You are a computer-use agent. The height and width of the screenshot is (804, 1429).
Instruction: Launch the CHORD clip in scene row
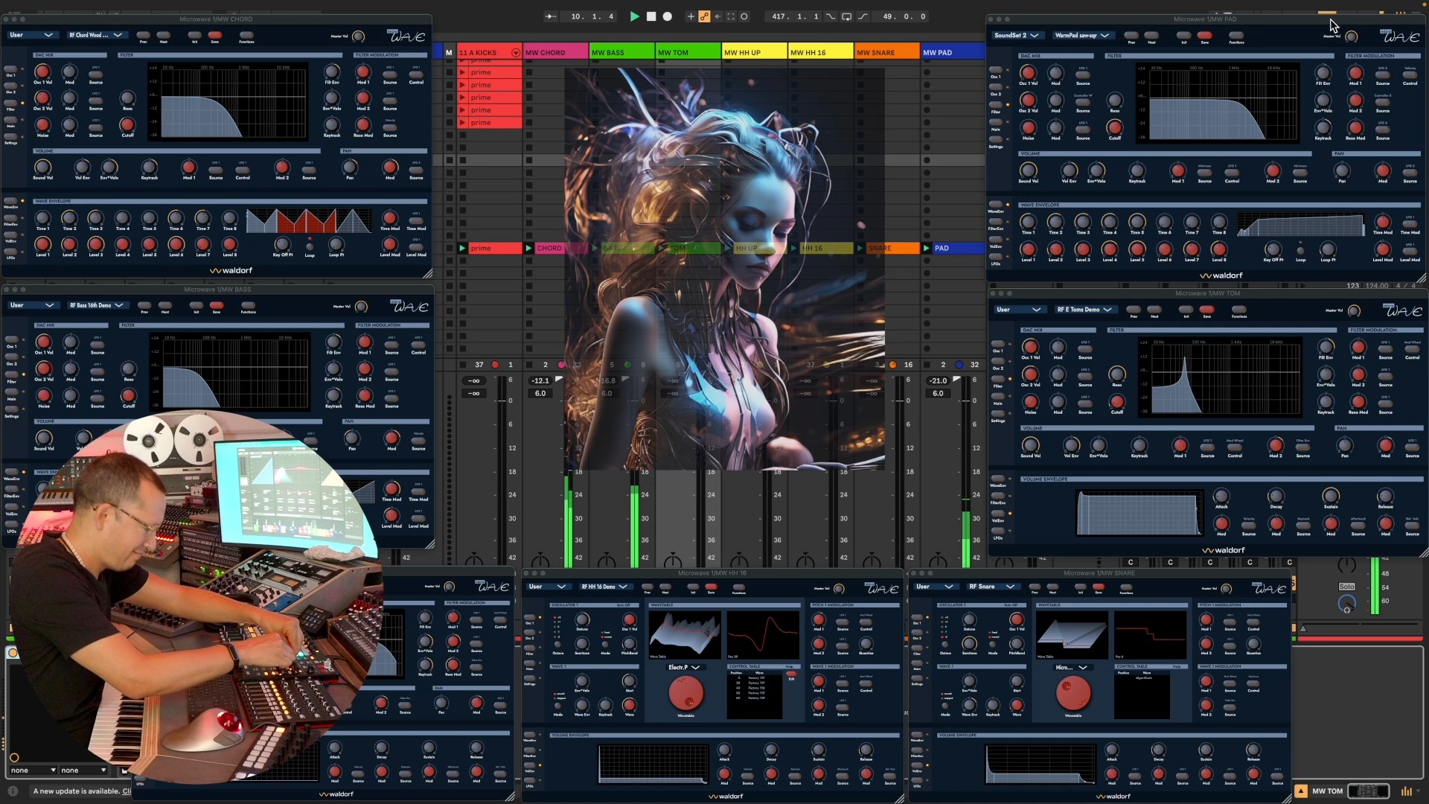pyautogui.click(x=529, y=248)
